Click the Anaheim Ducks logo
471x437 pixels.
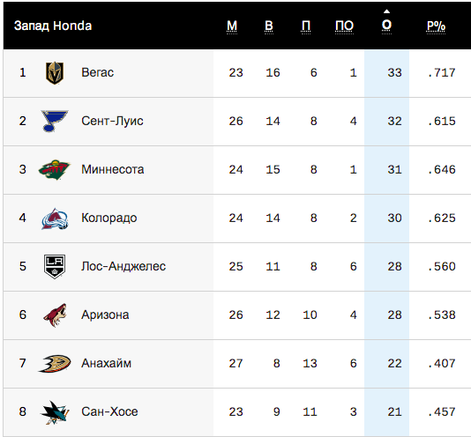tap(55, 364)
